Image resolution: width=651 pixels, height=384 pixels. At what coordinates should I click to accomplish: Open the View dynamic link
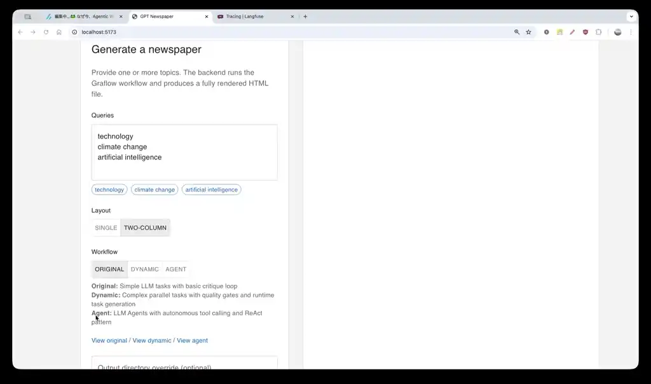pos(152,340)
